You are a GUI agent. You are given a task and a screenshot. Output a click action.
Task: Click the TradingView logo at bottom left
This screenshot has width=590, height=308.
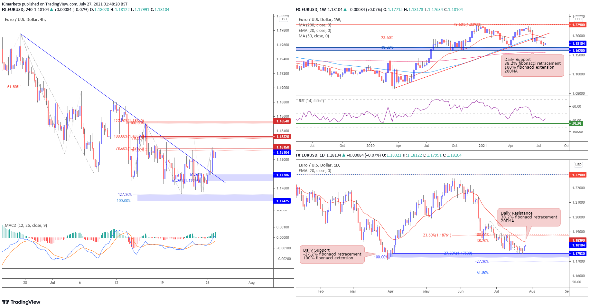tap(21, 302)
